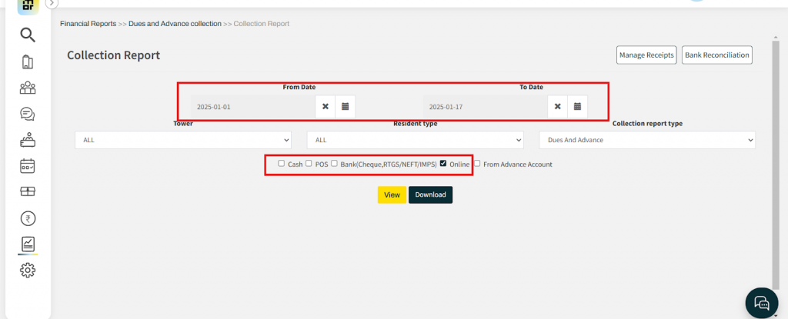788x319 pixels.
Task: Open the settings gear icon in sidebar
Action: pyautogui.click(x=28, y=270)
